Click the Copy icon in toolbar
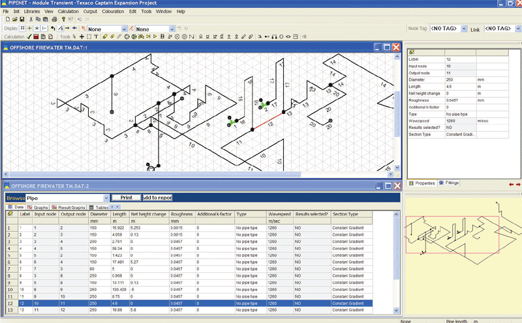The image size is (522, 323). coord(38,20)
